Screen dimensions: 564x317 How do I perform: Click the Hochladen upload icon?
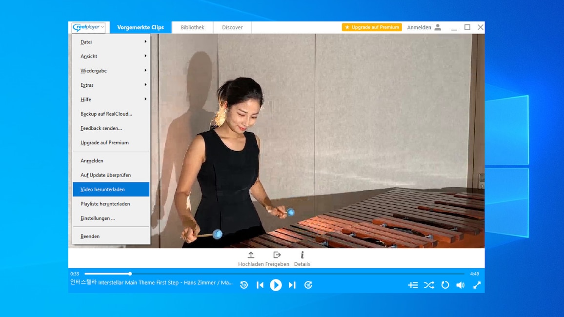[x=250, y=255]
